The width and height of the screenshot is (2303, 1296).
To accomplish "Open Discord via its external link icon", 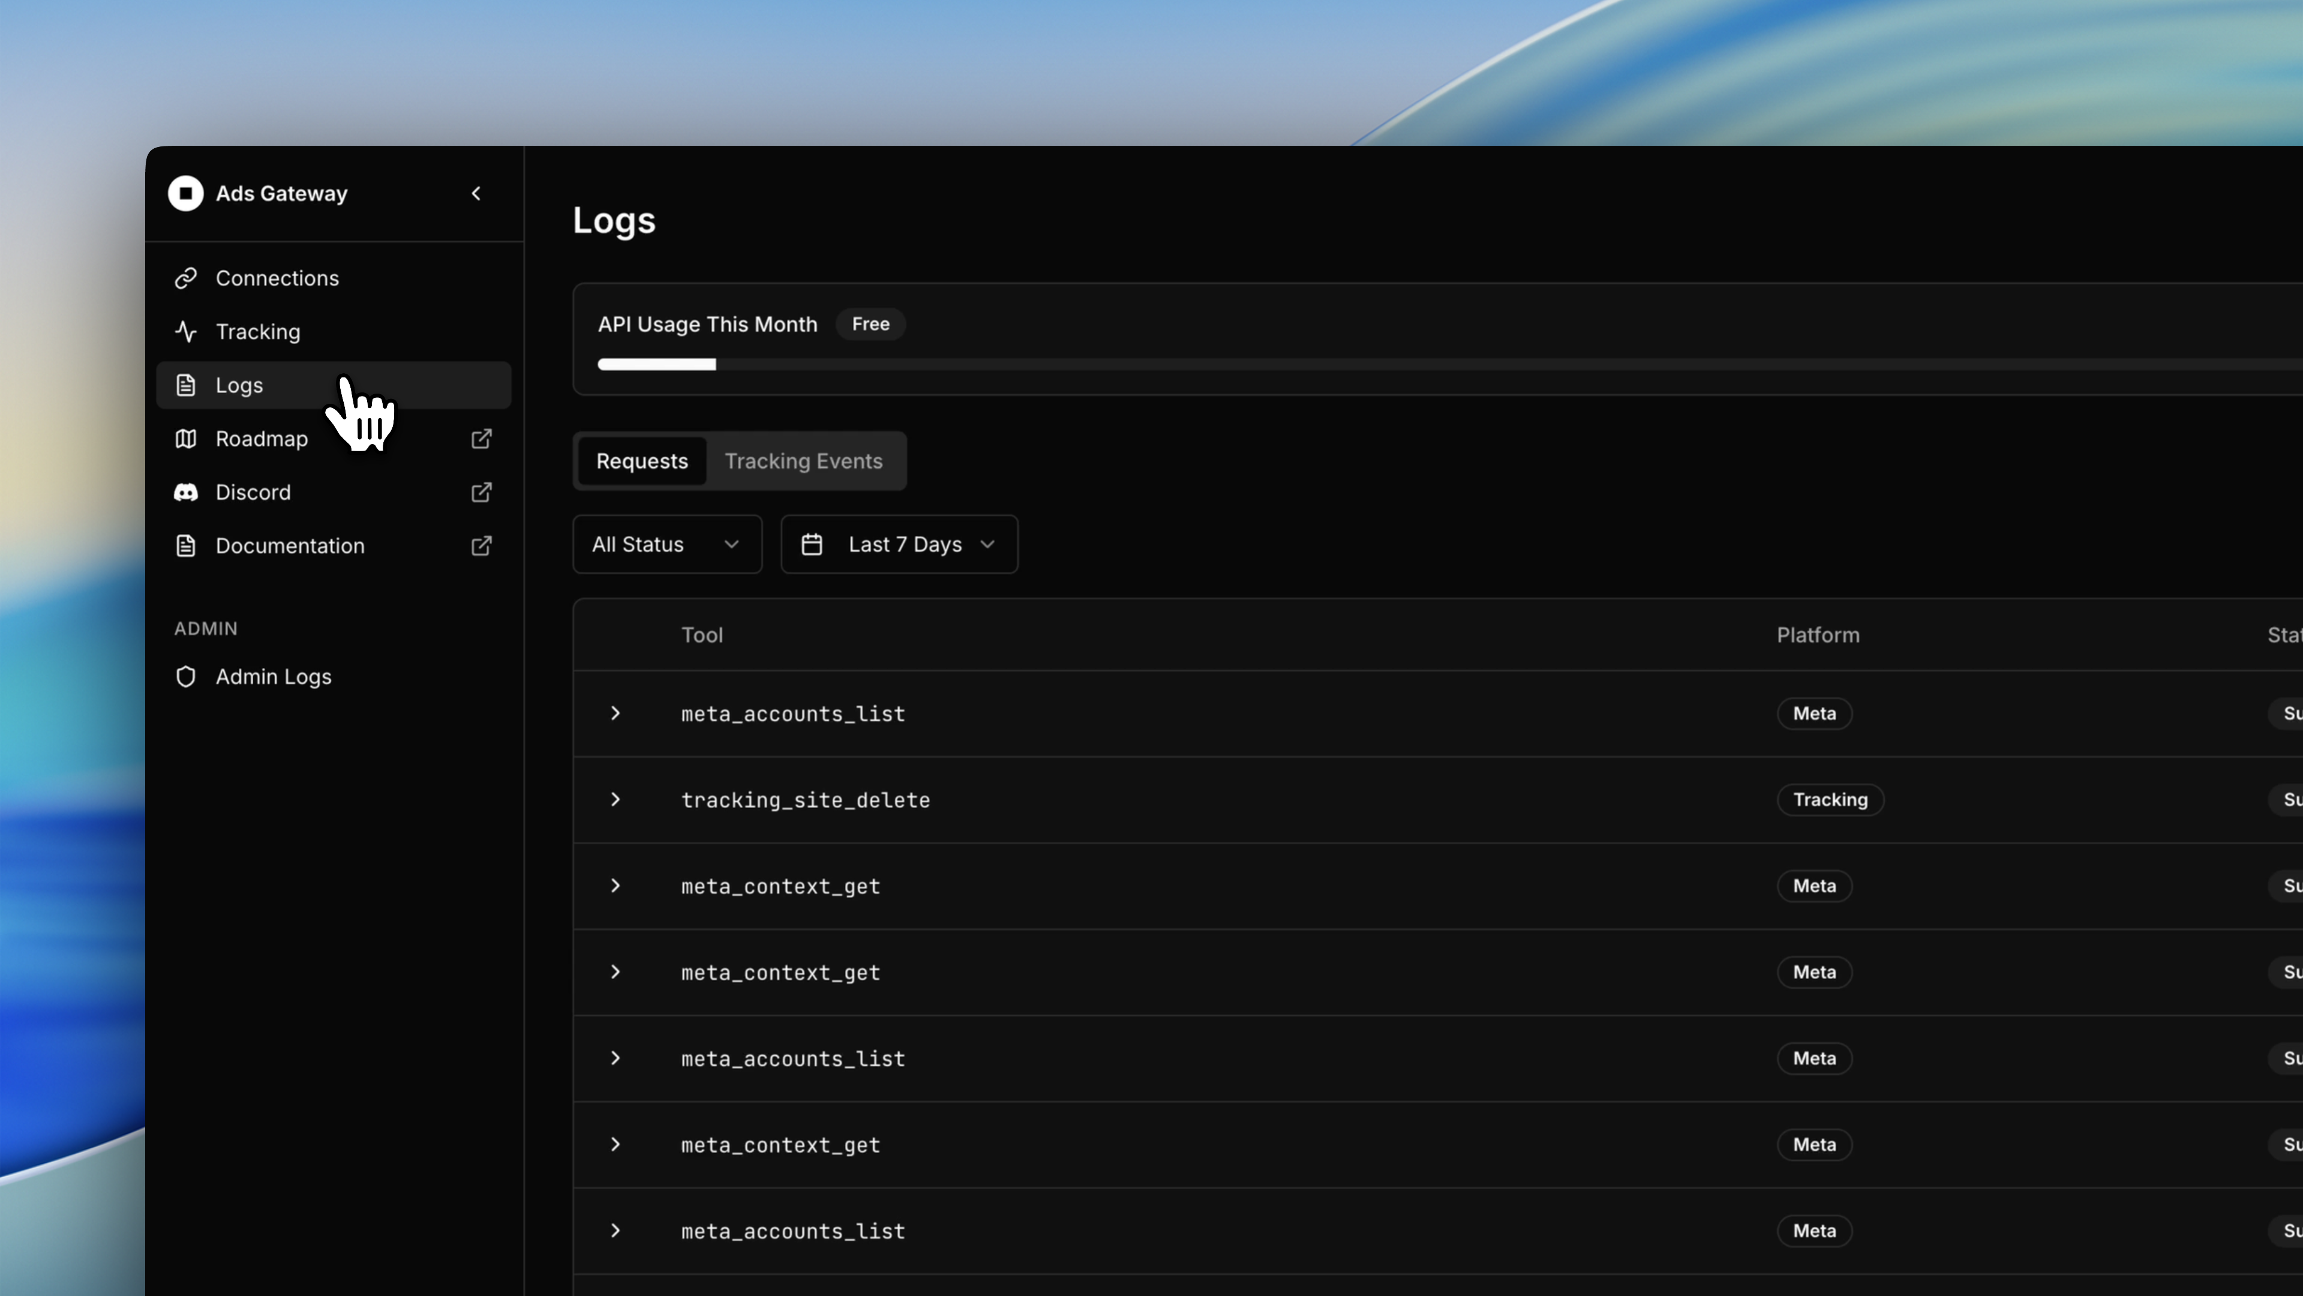I will coord(481,492).
